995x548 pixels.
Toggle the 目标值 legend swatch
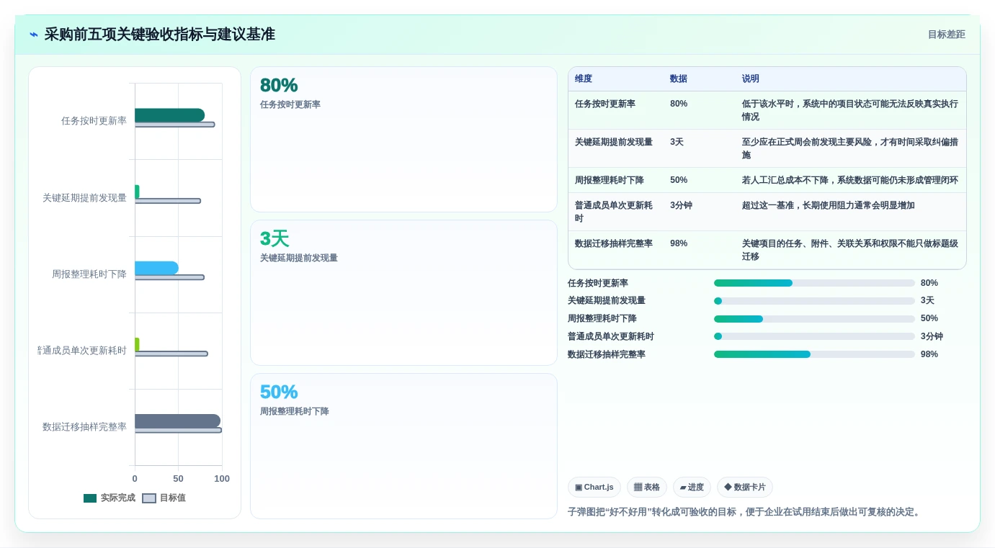pos(149,498)
